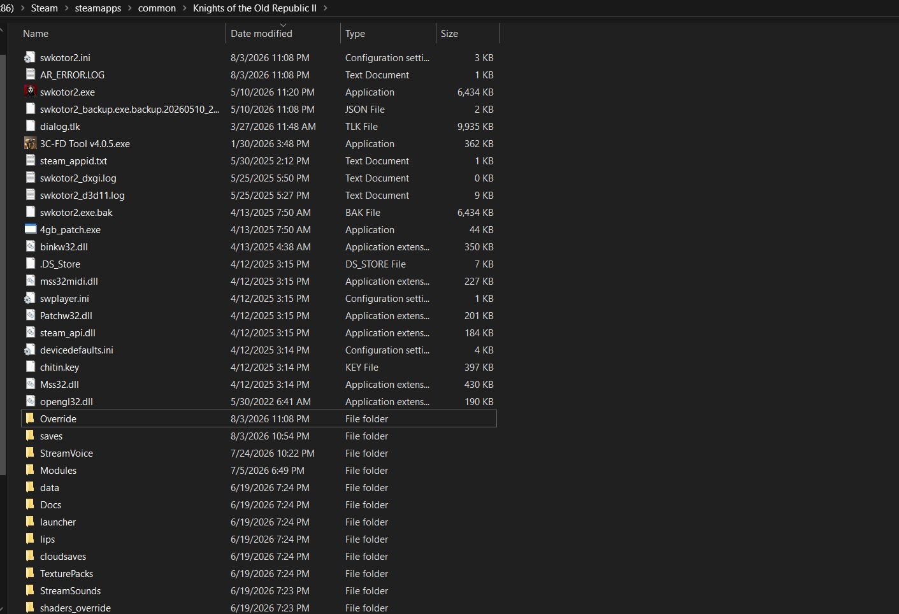The width and height of the screenshot is (899, 614).
Task: Click the binkw32.dll file icon
Action: point(30,246)
